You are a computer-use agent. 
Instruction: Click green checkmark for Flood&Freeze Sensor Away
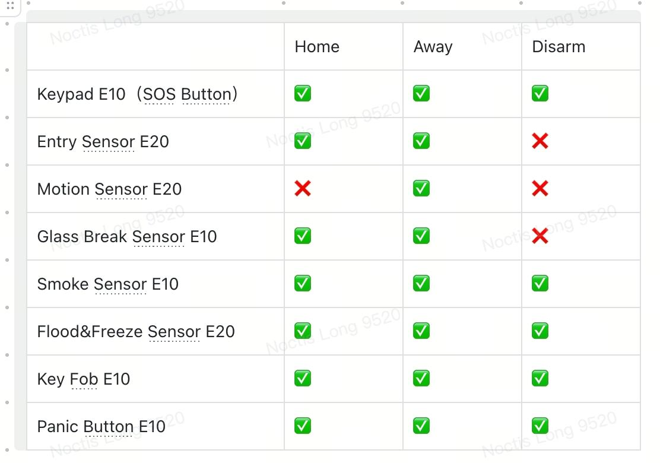(x=421, y=331)
